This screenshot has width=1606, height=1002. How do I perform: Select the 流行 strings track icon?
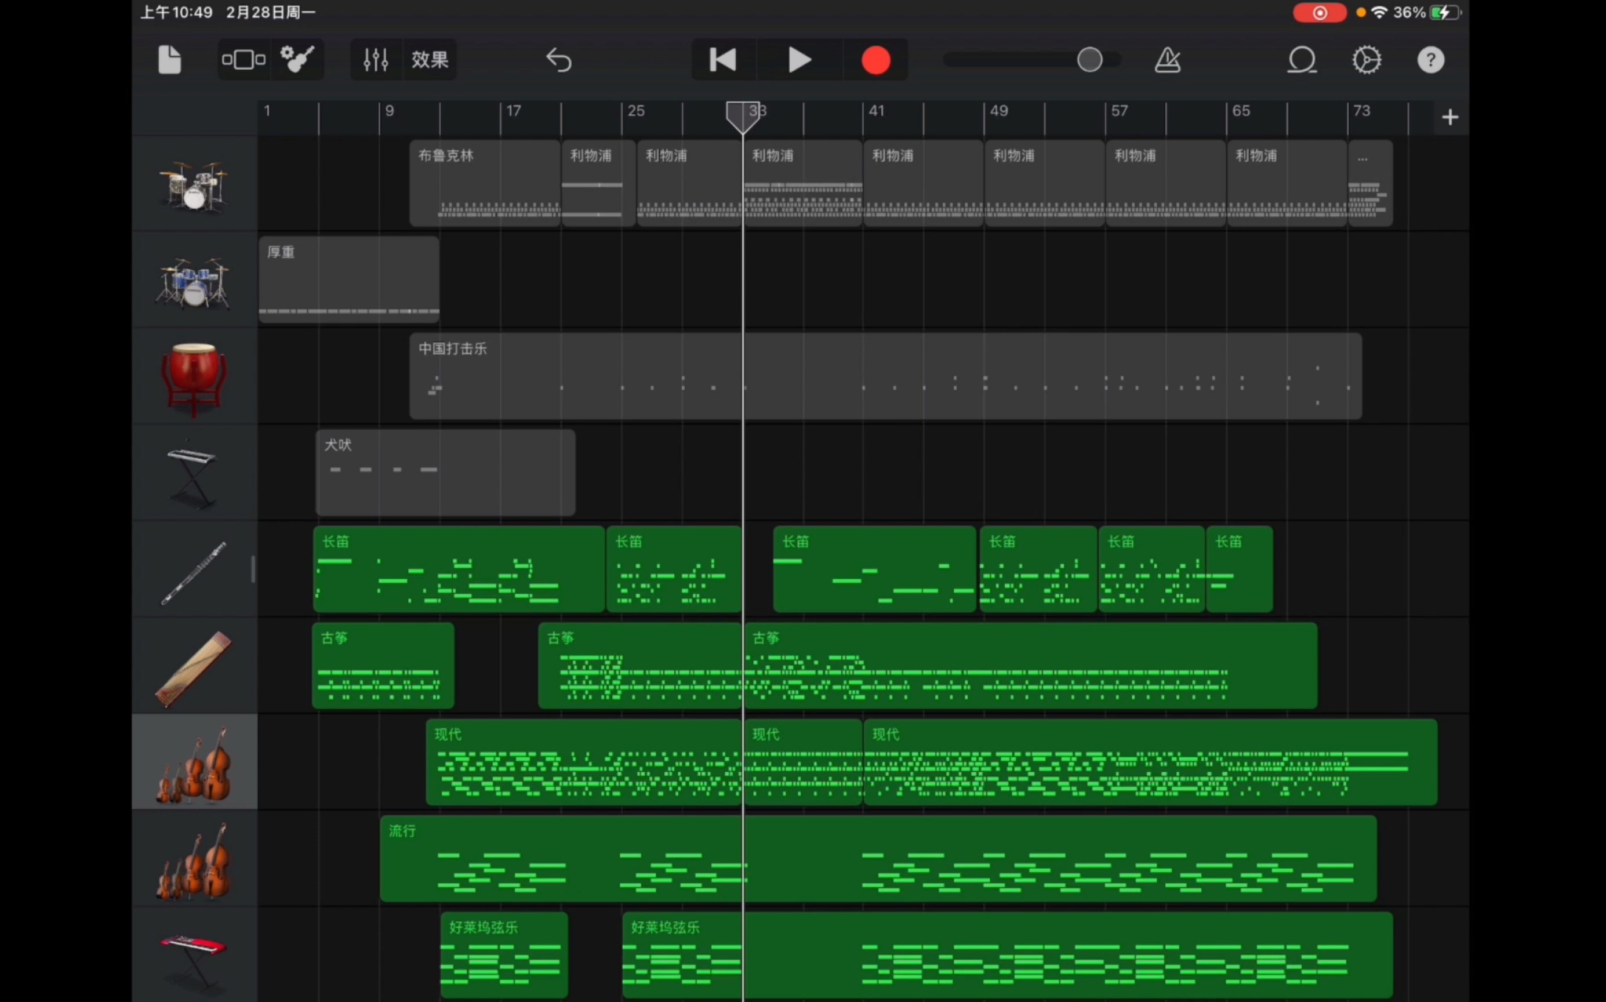tap(194, 861)
